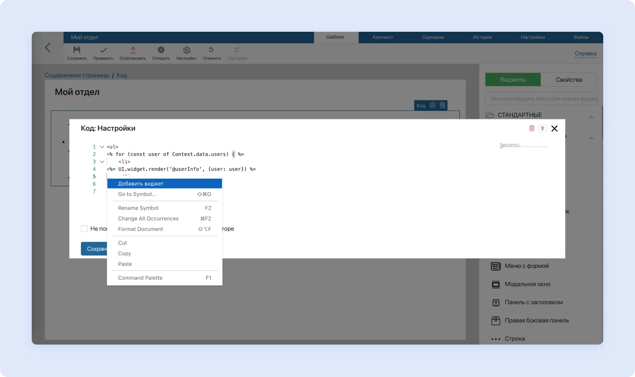Click the red trash icon in dialog
Image resolution: width=635 pixels, height=377 pixels.
(x=531, y=128)
